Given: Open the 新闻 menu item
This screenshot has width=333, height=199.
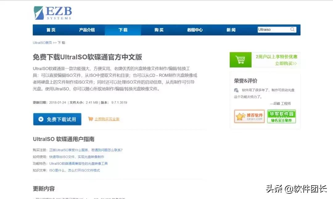Looking at the screenshot, I should (x=231, y=30).
